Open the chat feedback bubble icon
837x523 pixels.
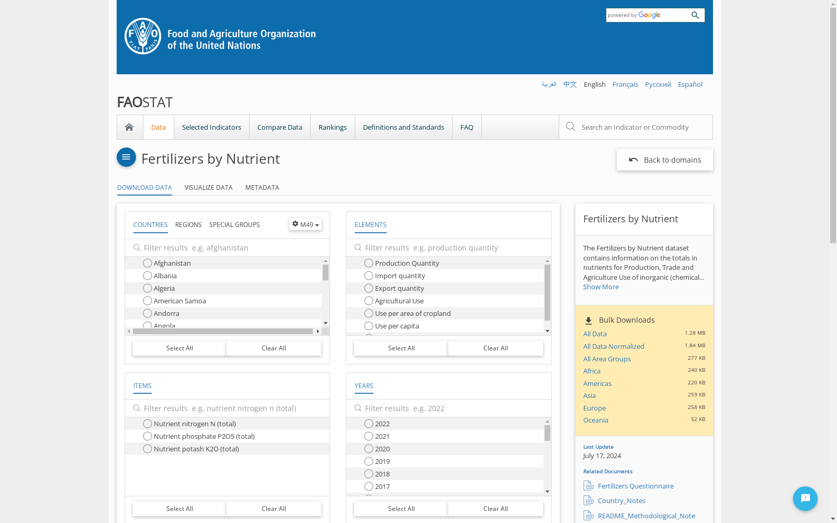coord(805,498)
